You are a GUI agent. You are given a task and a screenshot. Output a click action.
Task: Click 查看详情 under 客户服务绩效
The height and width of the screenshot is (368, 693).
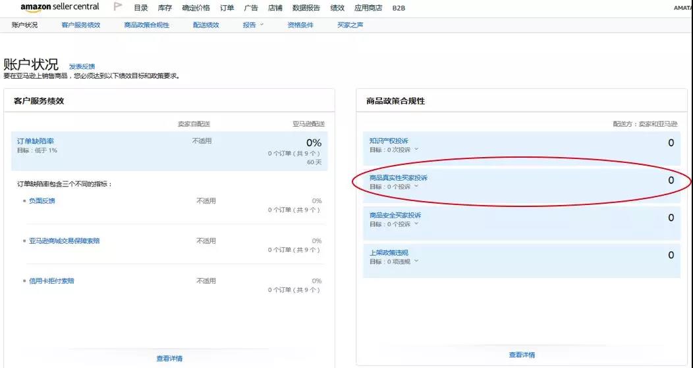pos(169,359)
